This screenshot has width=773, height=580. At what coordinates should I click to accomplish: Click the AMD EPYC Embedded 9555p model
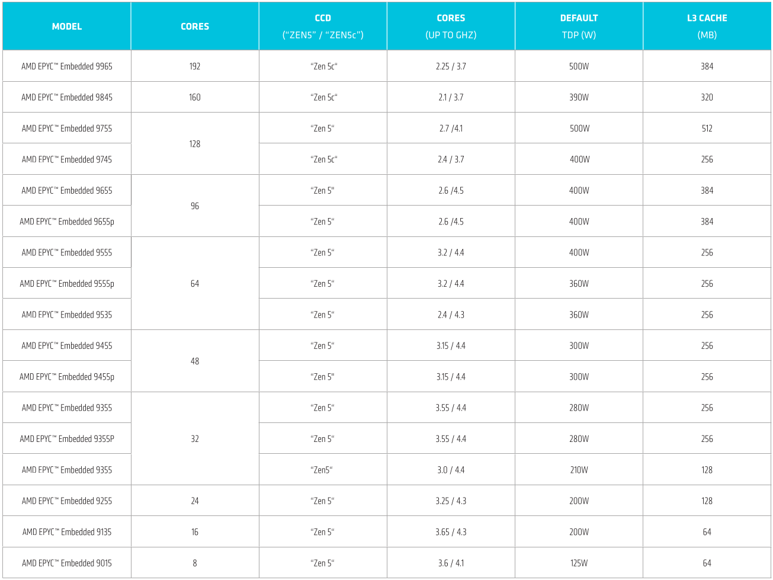point(67,284)
